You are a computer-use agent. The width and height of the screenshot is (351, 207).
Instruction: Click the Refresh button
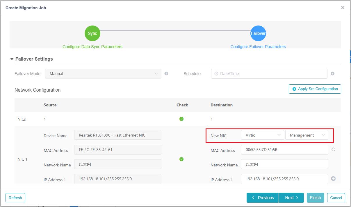15,198
